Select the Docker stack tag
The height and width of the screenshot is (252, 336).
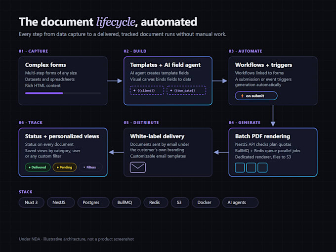tap(206, 203)
